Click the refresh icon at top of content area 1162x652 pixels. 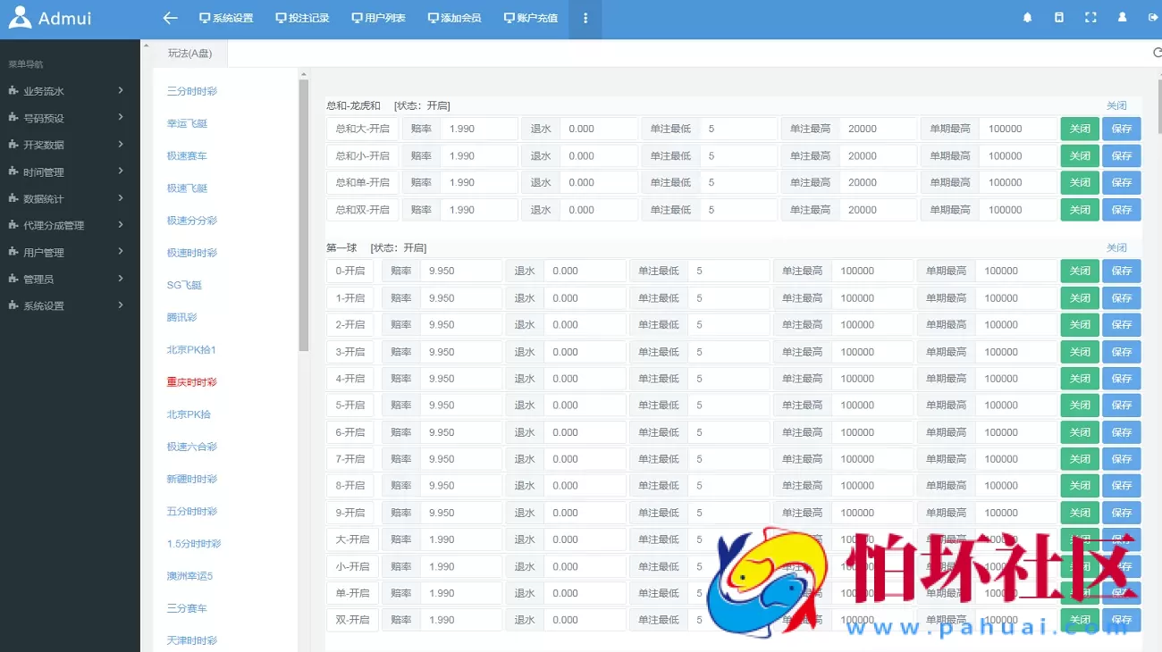tap(1157, 52)
